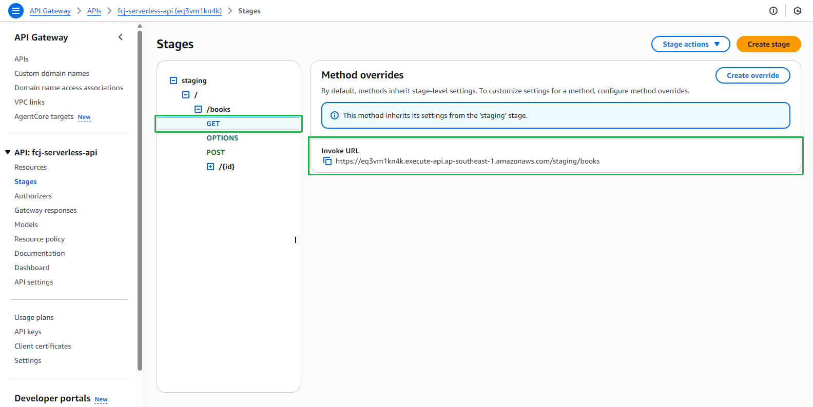
Task: Copy the Invoke URL with copy icon
Action: click(327, 161)
